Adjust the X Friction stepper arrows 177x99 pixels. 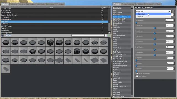tap(174, 58)
